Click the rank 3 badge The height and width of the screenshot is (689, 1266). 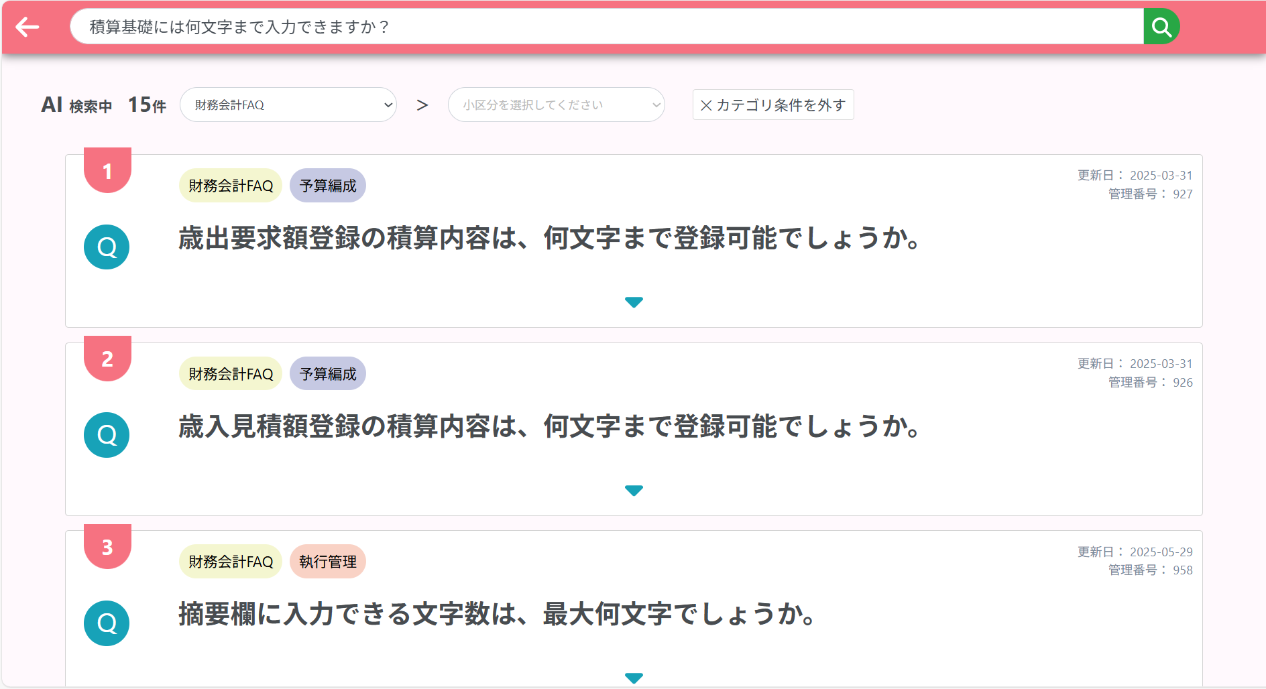[107, 548]
